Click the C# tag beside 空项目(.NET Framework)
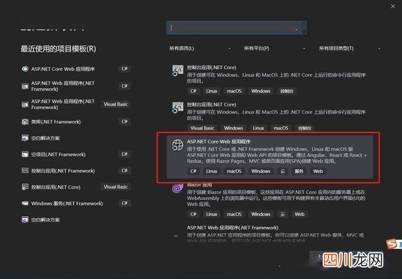The image size is (402, 279). click(124, 154)
